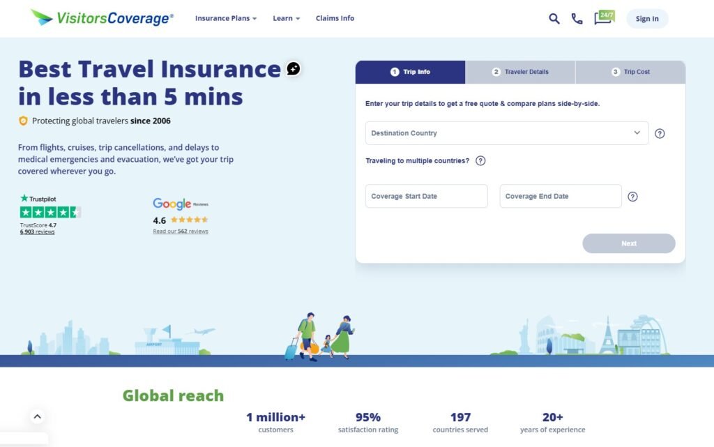
Task: Click the scroll-up chevron circle button
Action: click(38, 416)
